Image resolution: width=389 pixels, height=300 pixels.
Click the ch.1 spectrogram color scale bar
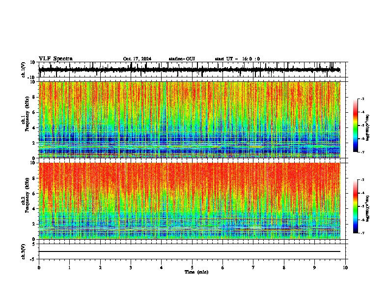point(355,125)
